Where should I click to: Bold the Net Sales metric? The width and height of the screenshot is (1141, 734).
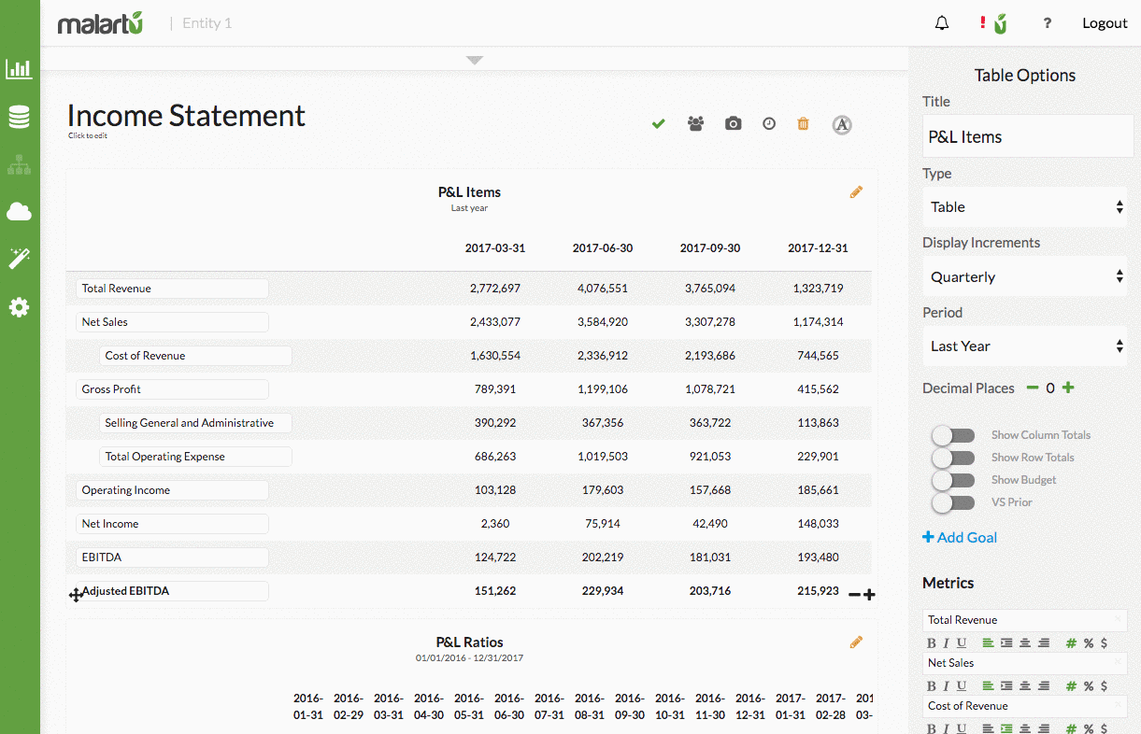[932, 686]
